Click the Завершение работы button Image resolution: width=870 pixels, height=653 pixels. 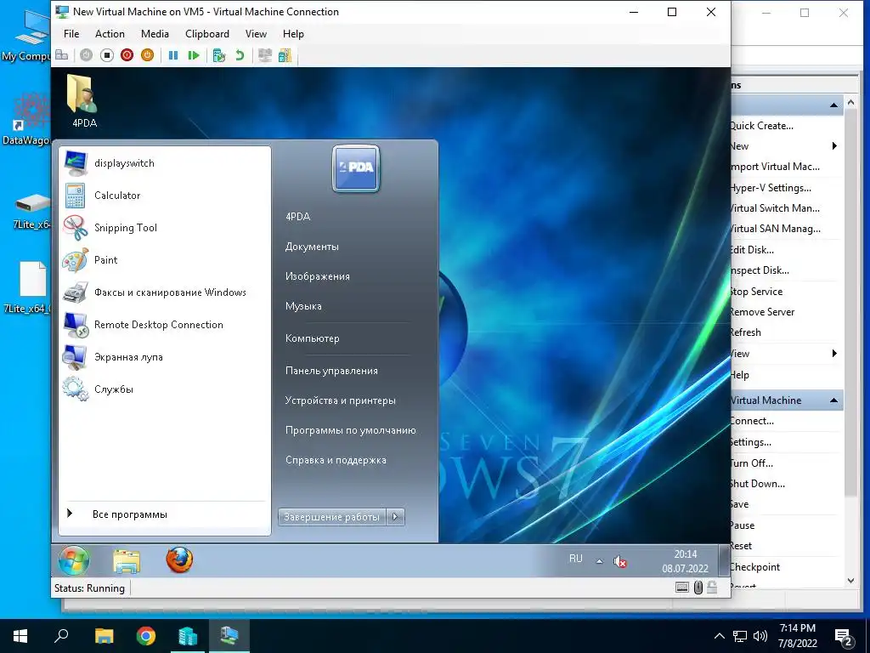point(332,517)
